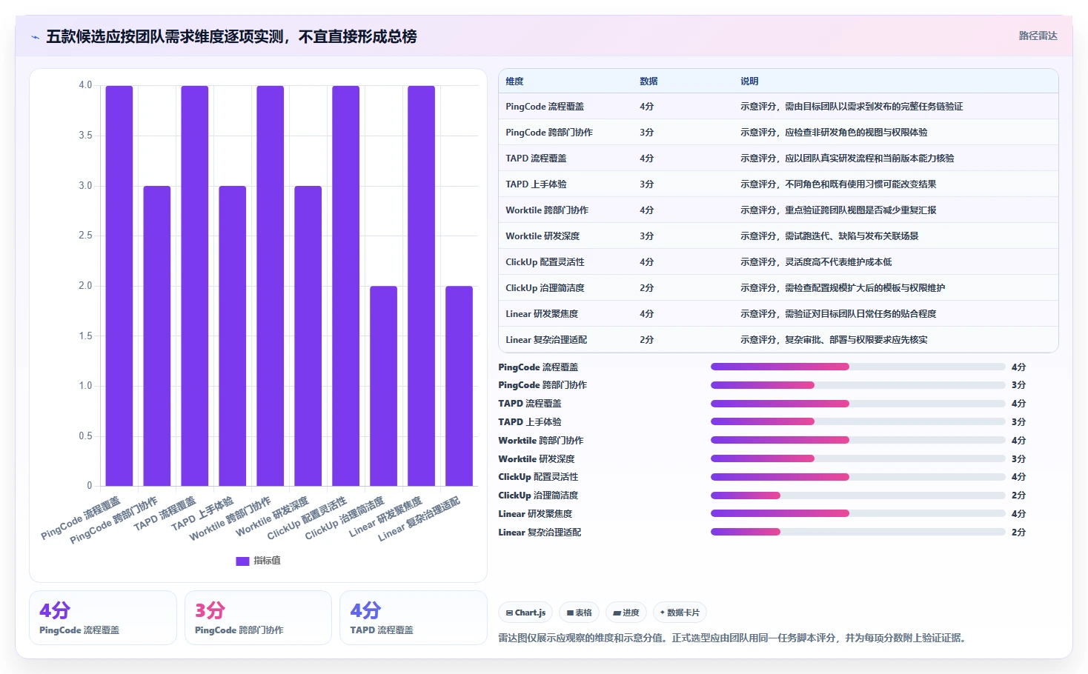Click the 维度 column header
Screen dimensions: 1088x674
[x=514, y=81]
